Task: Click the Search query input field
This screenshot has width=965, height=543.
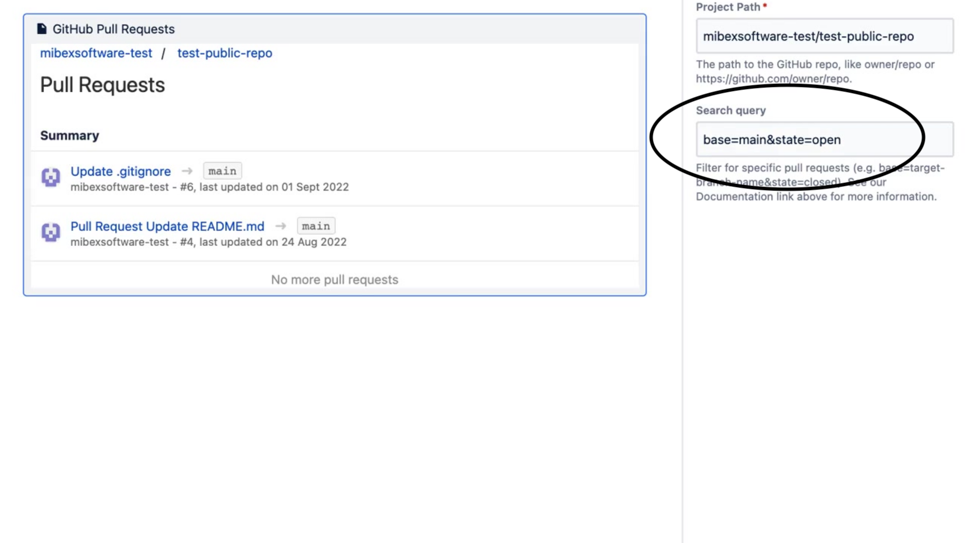Action: pos(825,139)
